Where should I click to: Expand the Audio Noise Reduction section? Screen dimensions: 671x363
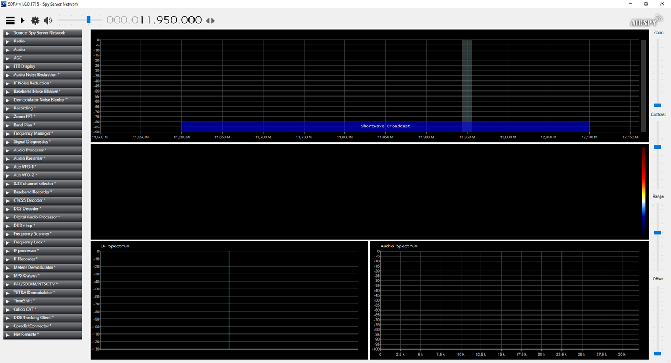point(42,74)
